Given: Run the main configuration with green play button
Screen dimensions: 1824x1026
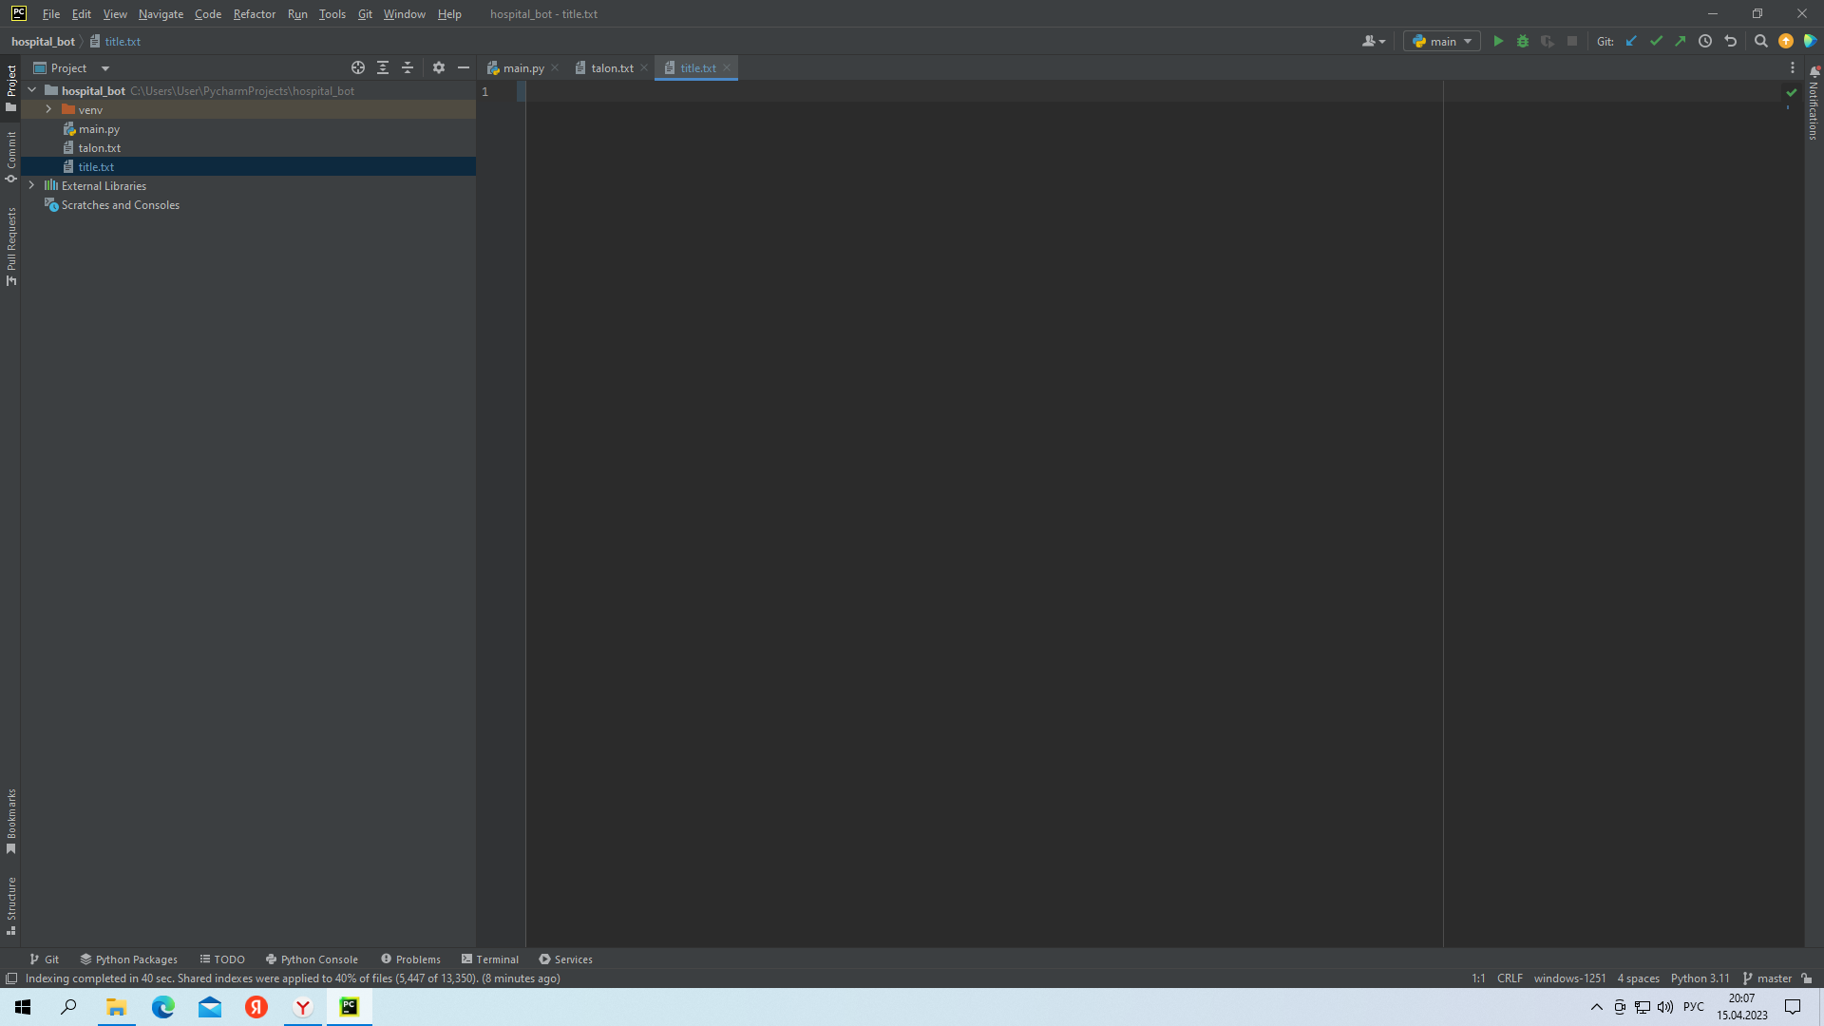Looking at the screenshot, I should coord(1498,41).
